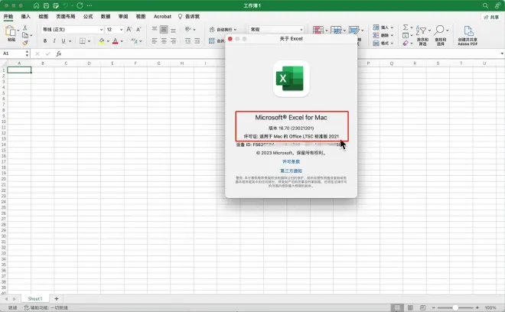Expand the fill color dropdown arrow
505x312 pixels.
coord(108,41)
